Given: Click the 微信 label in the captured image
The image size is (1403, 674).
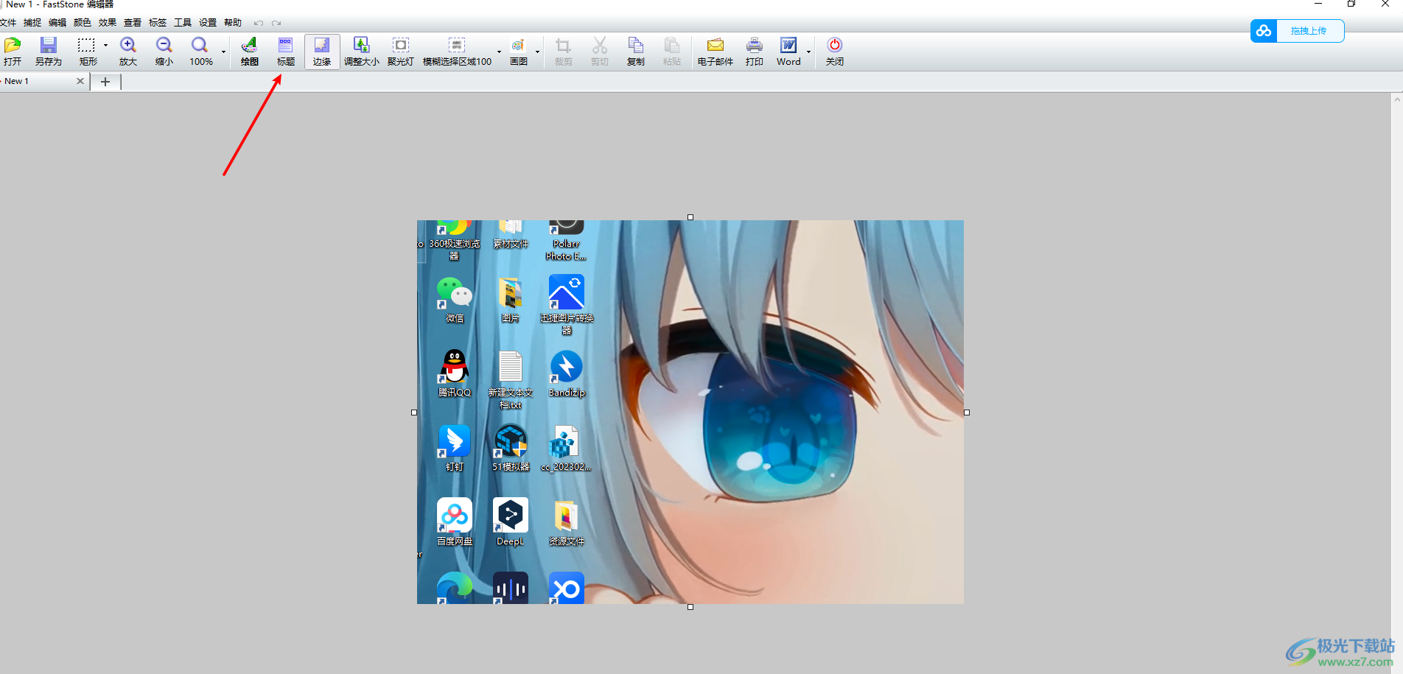Looking at the screenshot, I should pyautogui.click(x=455, y=318).
